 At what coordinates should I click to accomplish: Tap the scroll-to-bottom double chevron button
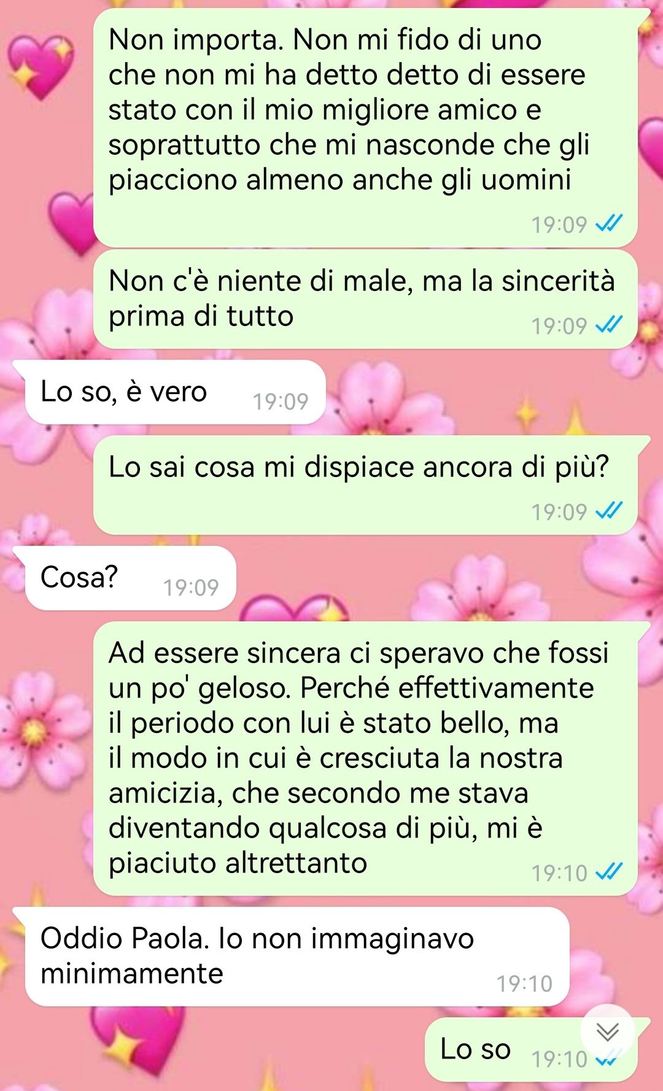607,1031
